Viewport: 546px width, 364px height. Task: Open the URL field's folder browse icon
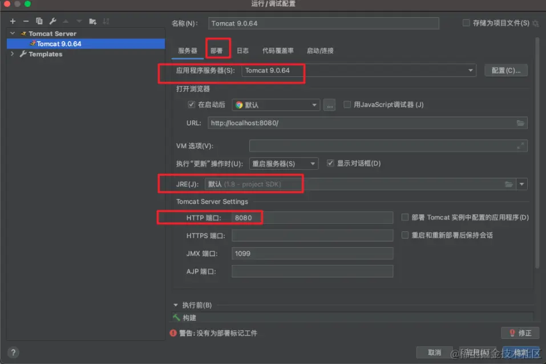click(520, 123)
